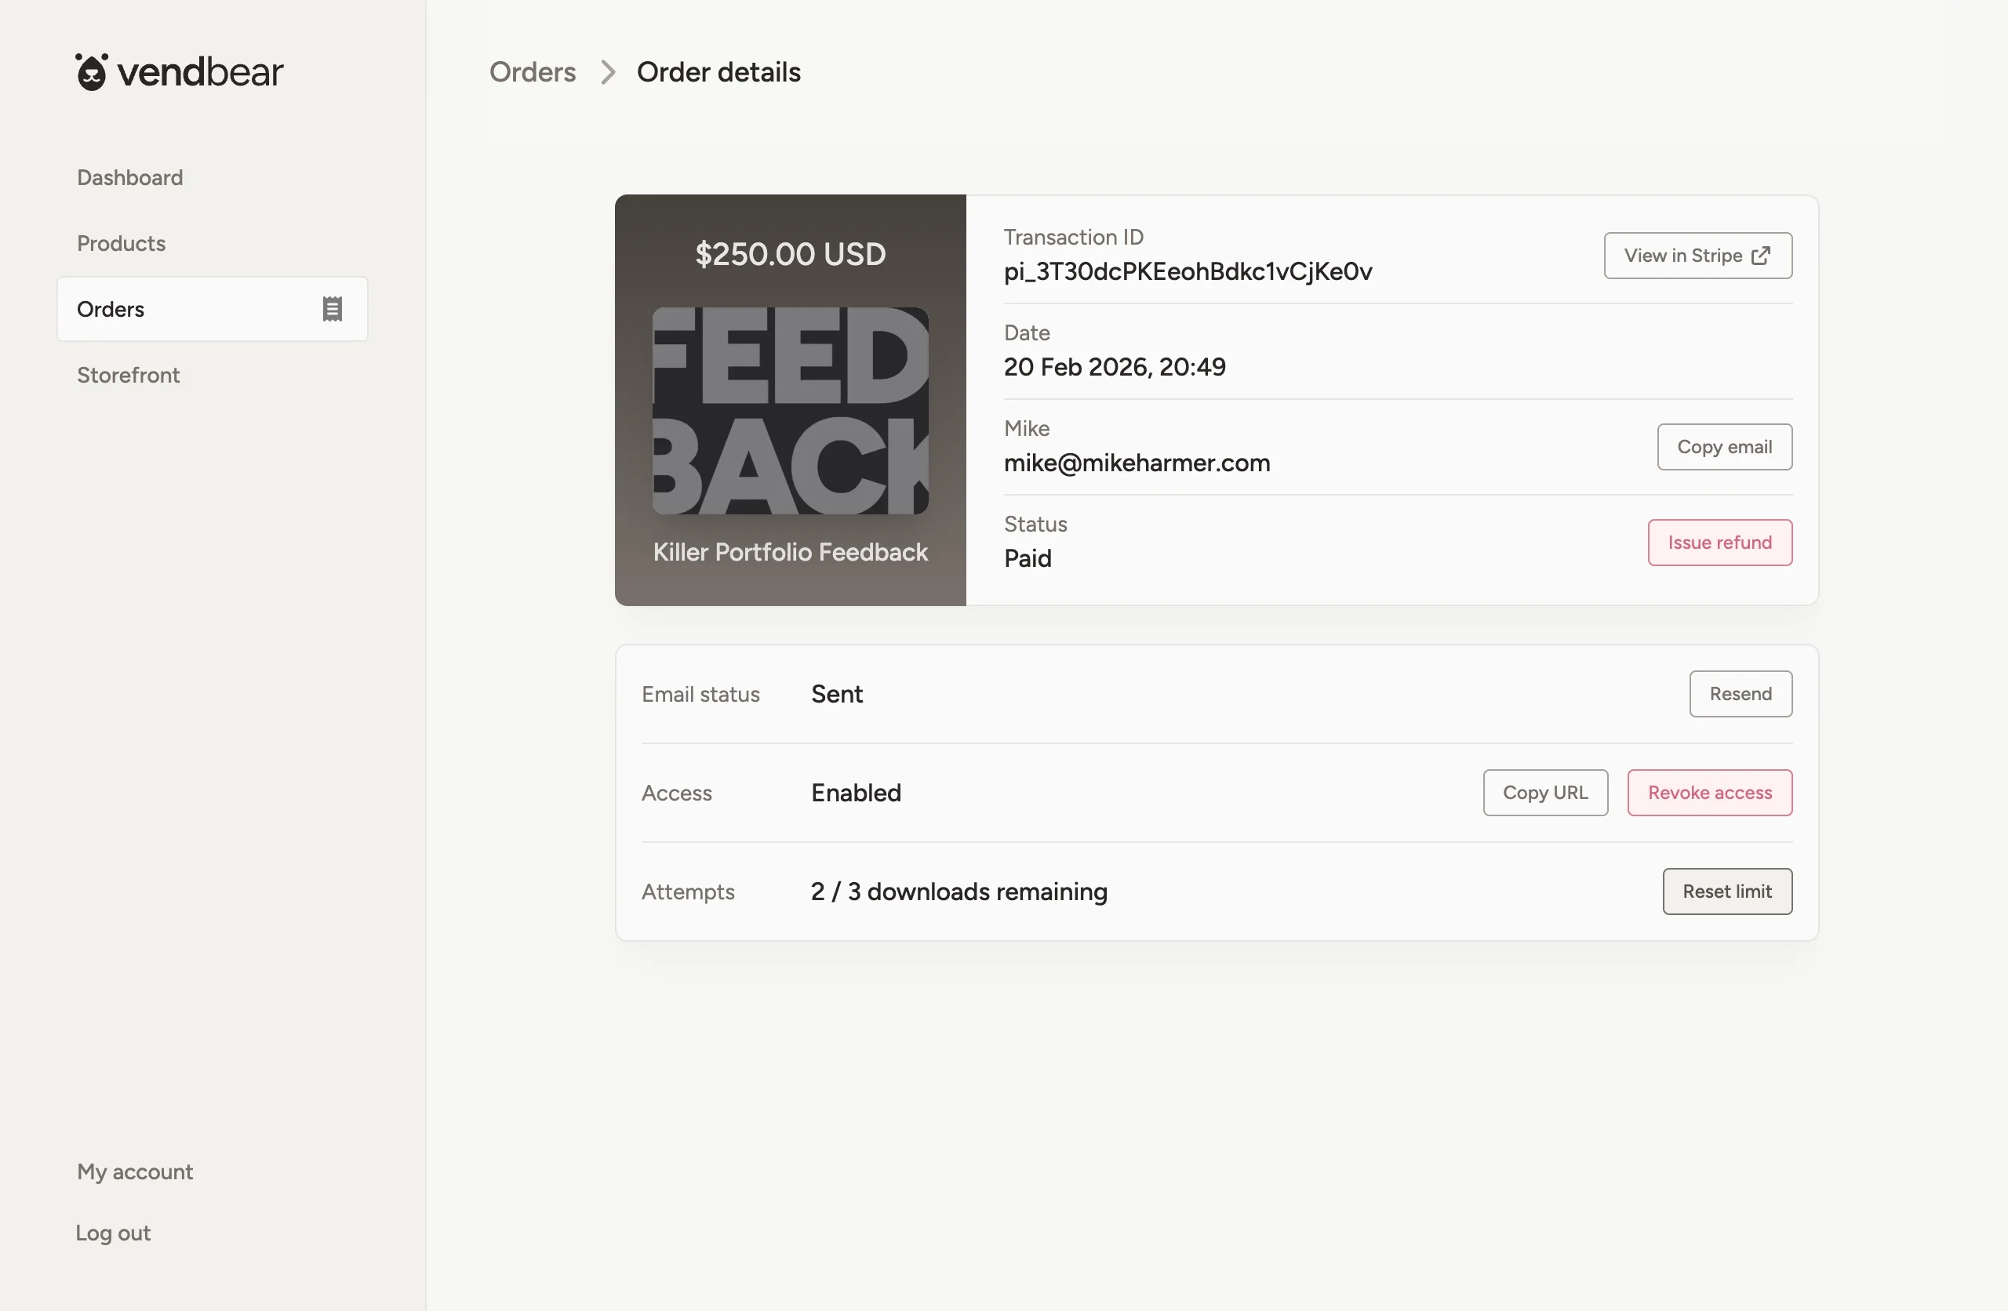
Task: Log out of vendbear
Action: pyautogui.click(x=113, y=1233)
